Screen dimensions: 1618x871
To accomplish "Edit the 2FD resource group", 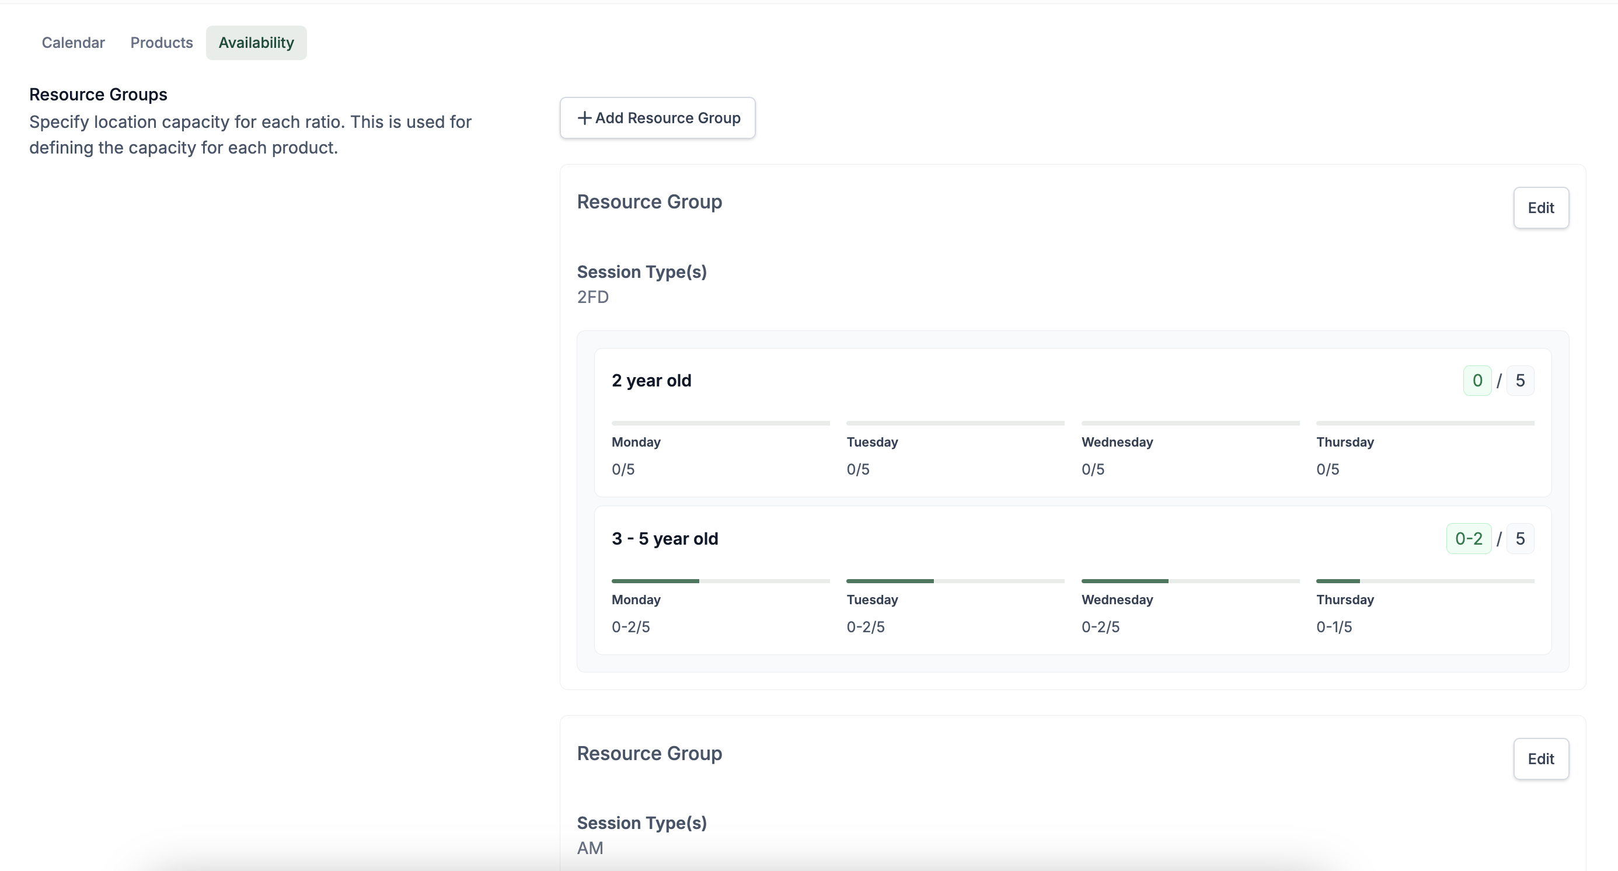I will (1540, 208).
